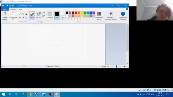Click vertical scrollbar up arrow

[x=127, y=25]
